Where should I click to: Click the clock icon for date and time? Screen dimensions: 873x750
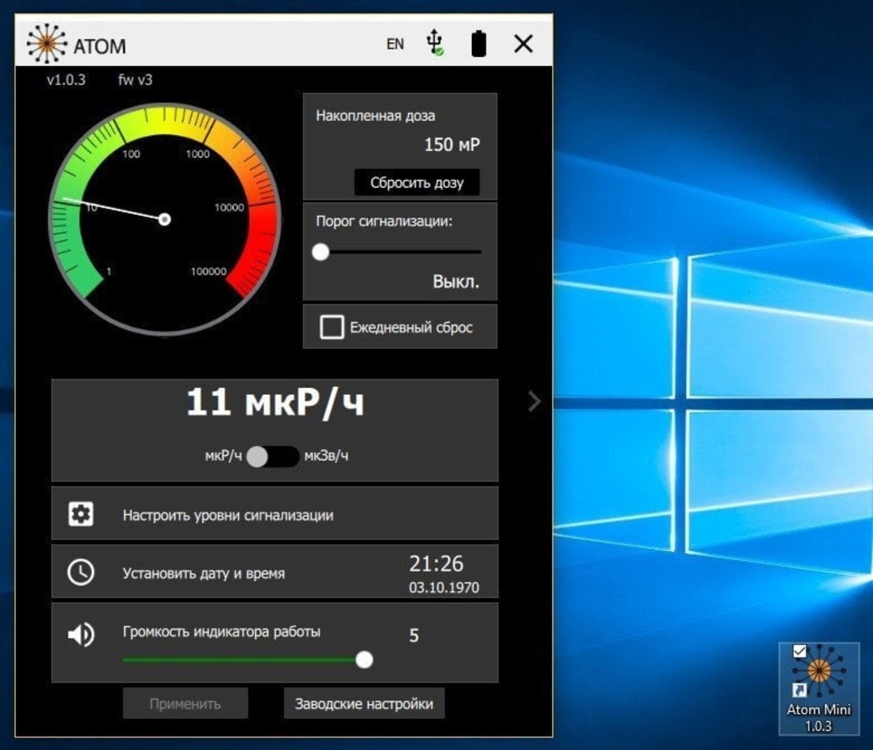(x=81, y=572)
